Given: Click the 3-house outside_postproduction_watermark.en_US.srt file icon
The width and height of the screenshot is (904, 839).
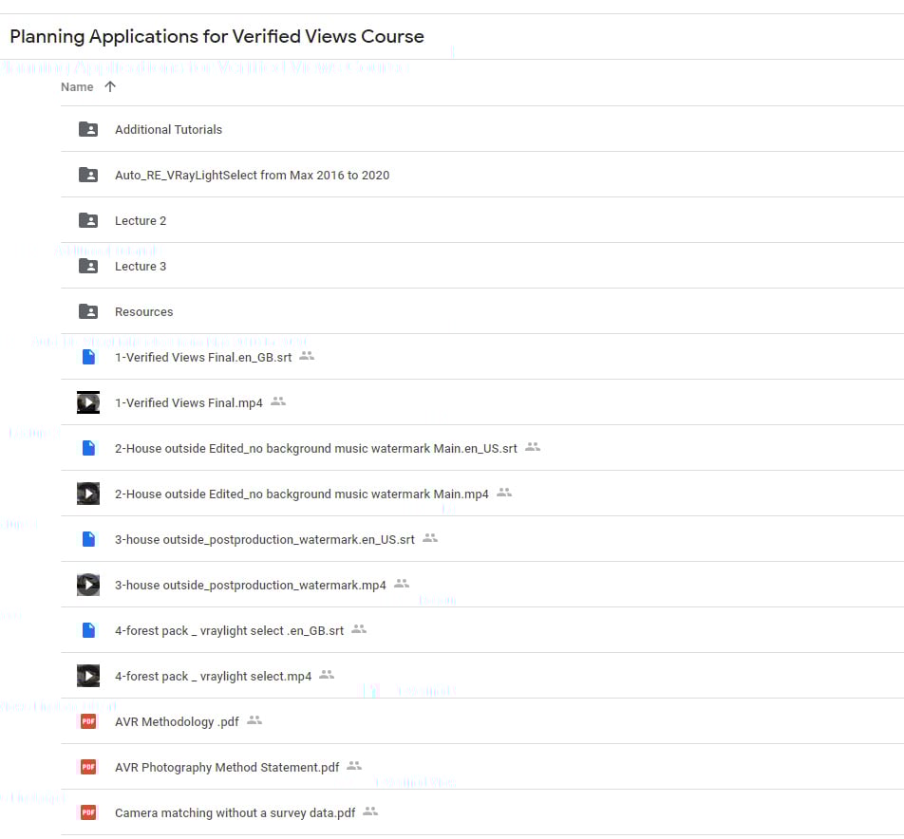Looking at the screenshot, I should coord(88,539).
